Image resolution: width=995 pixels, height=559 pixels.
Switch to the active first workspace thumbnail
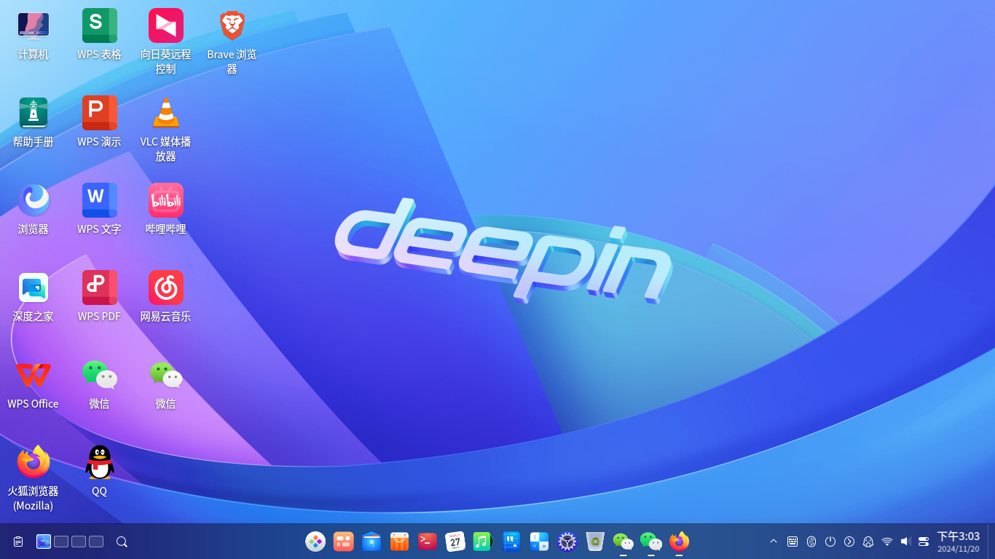tap(44, 542)
